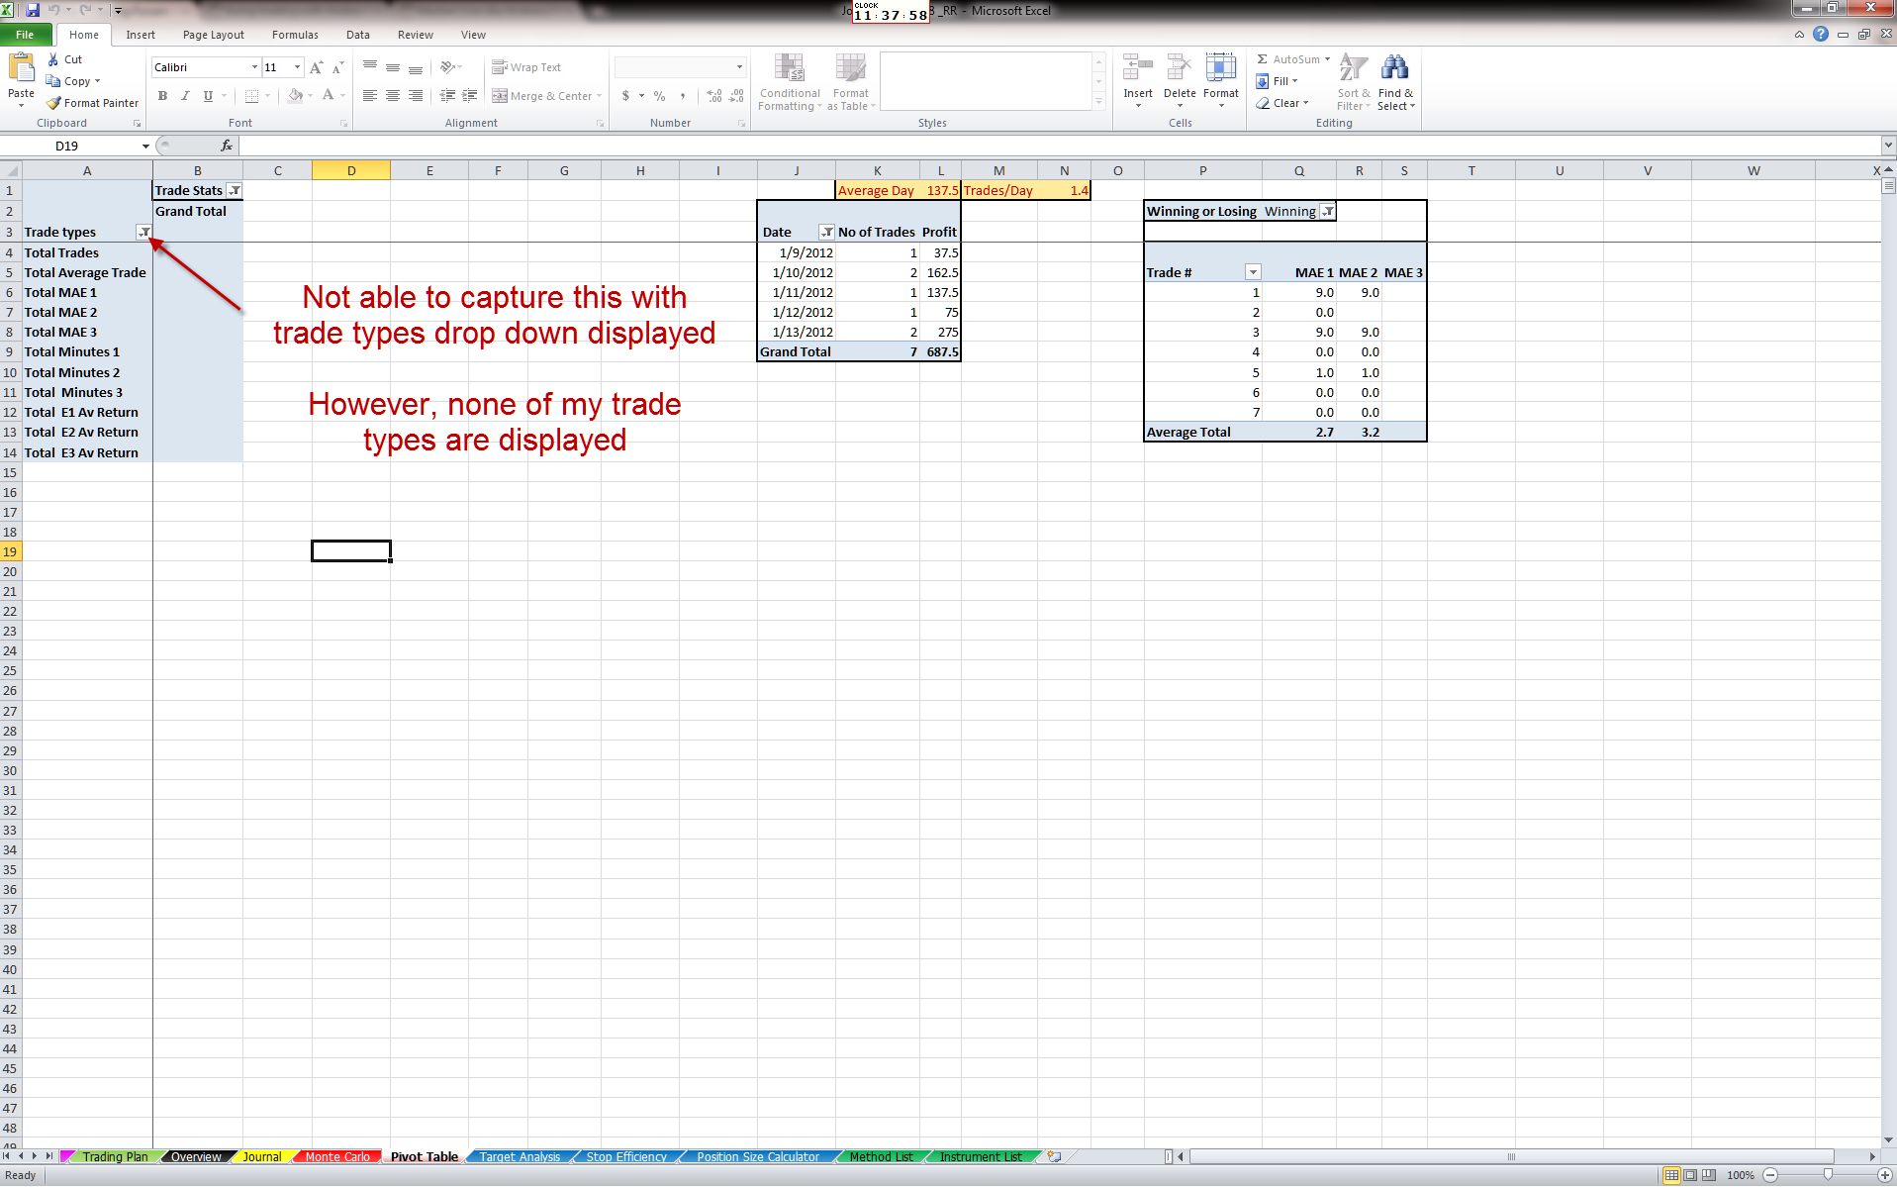1897x1187 pixels.
Task: Click the insert function fx button
Action: 226,146
